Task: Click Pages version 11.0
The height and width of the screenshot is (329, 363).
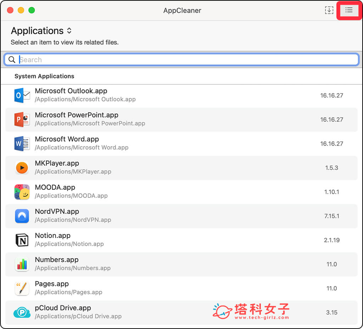Action: (331, 288)
